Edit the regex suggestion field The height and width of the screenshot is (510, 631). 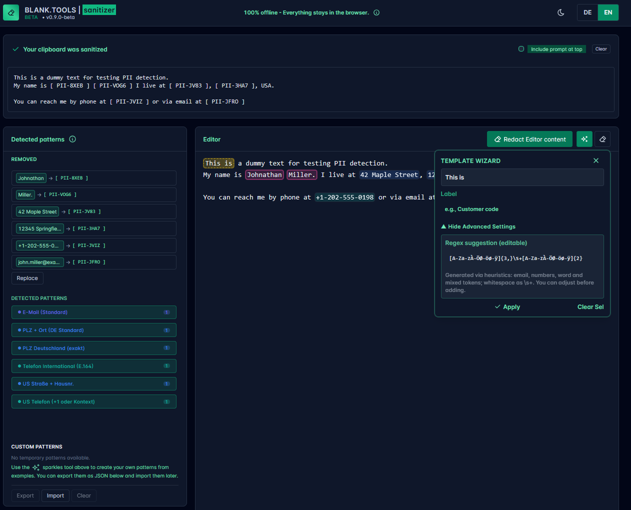pyautogui.click(x=522, y=258)
